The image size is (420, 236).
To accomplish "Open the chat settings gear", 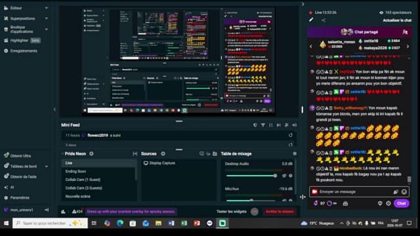I will coord(388,203).
